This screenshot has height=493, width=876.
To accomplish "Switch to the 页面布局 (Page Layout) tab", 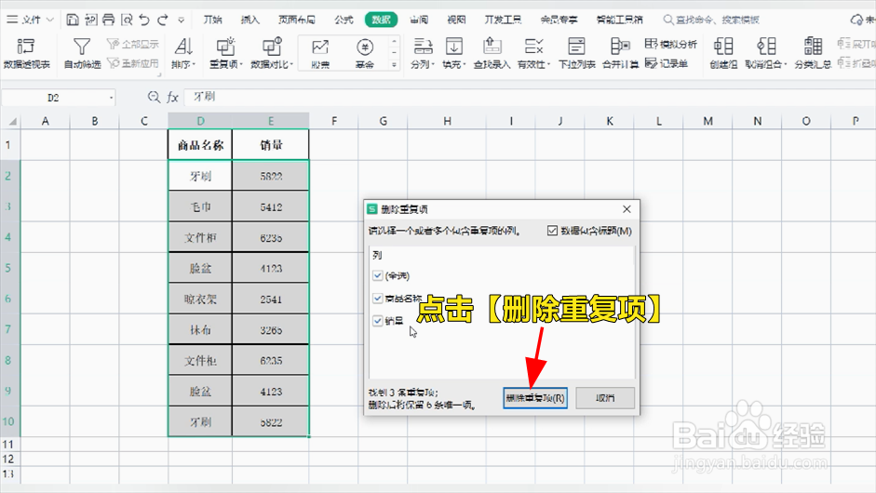I will [x=297, y=20].
